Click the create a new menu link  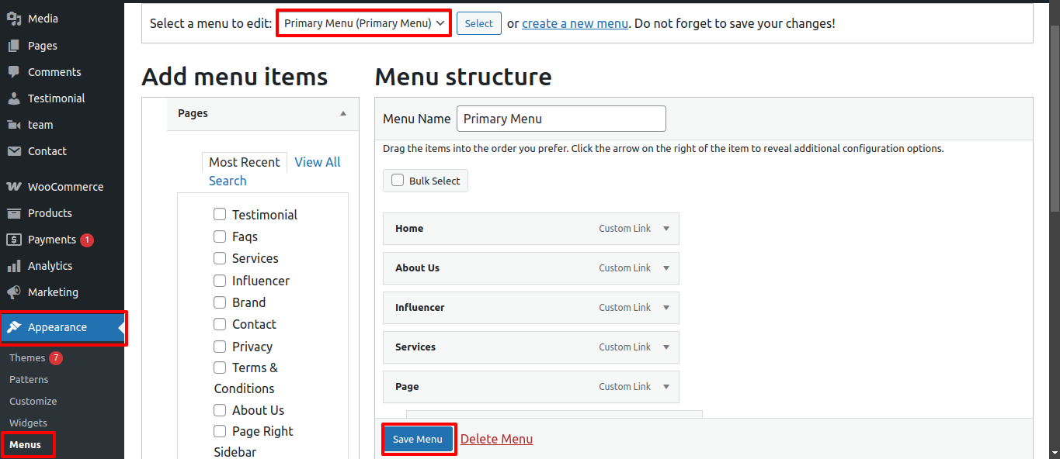click(x=575, y=23)
